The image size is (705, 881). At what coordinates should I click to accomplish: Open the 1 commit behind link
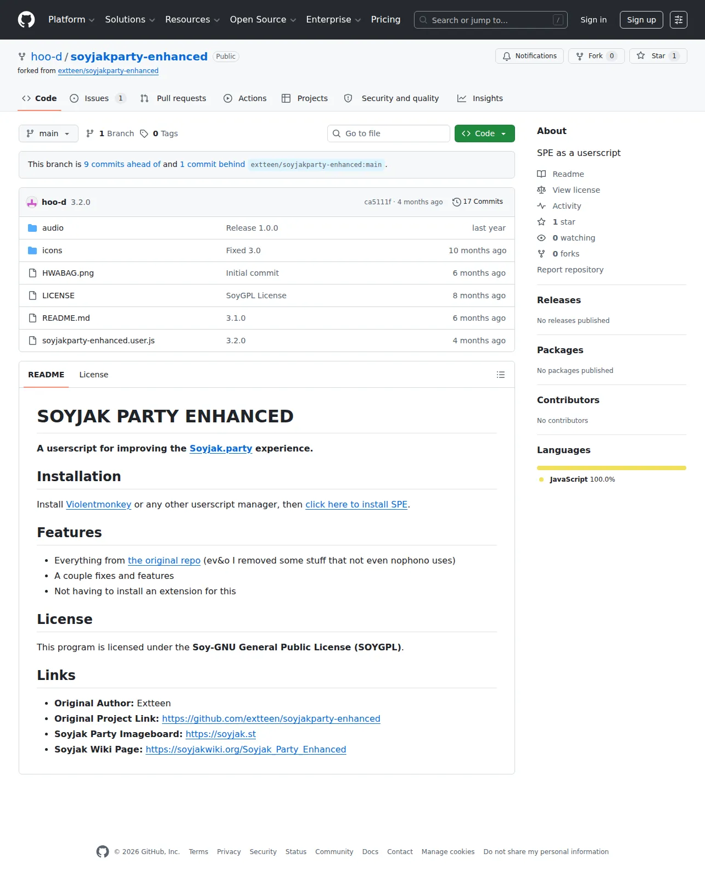click(x=212, y=164)
